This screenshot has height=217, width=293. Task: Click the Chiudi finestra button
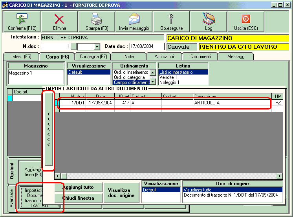click(78, 198)
